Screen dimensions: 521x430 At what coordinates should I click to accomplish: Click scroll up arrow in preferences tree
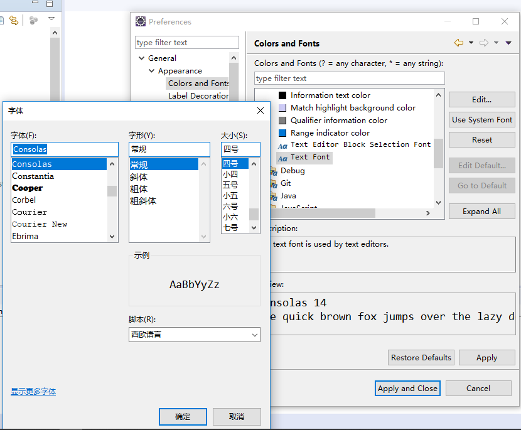click(x=234, y=58)
